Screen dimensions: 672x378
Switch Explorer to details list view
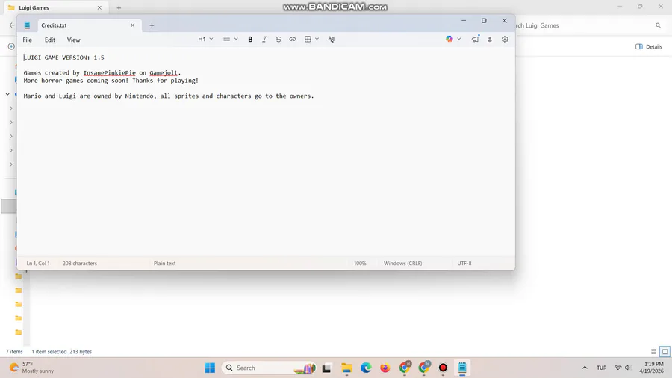pyautogui.click(x=653, y=351)
